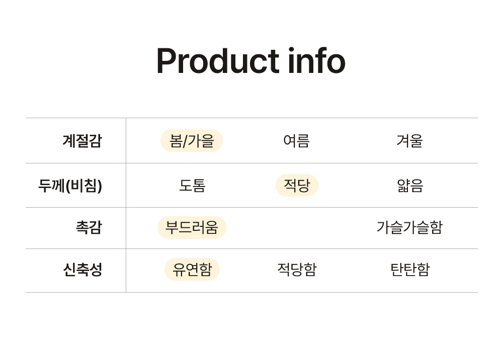Choose the 겨울 season option

(409, 141)
